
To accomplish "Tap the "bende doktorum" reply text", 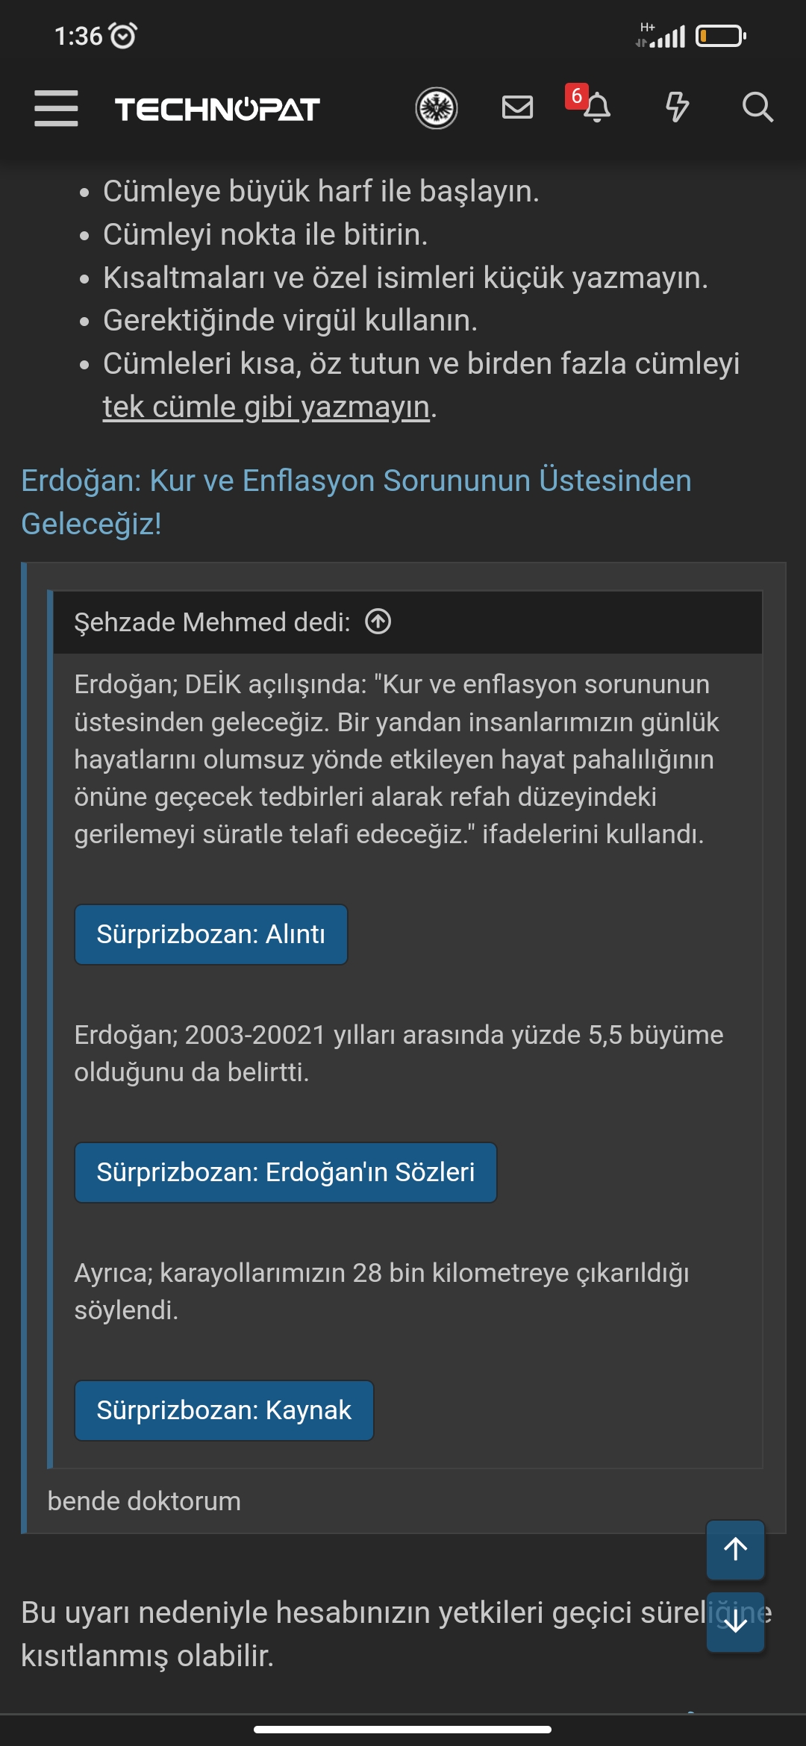I will 144,1501.
